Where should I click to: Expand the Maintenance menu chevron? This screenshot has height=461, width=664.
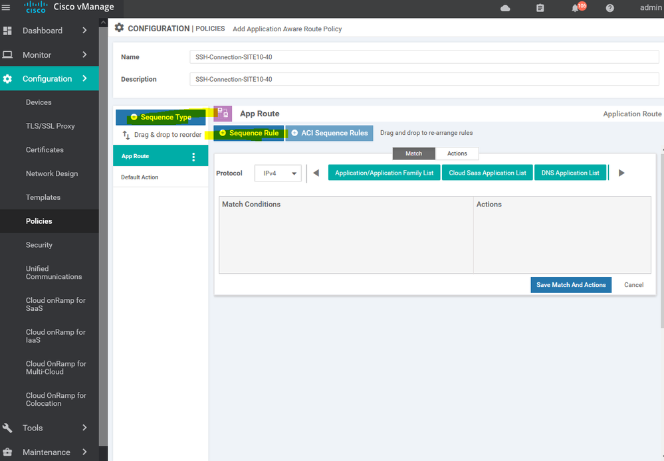pyautogui.click(x=84, y=452)
